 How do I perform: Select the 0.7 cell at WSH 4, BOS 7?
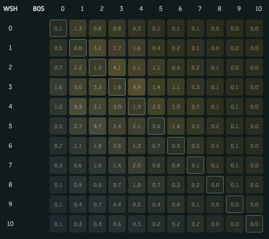195,106
